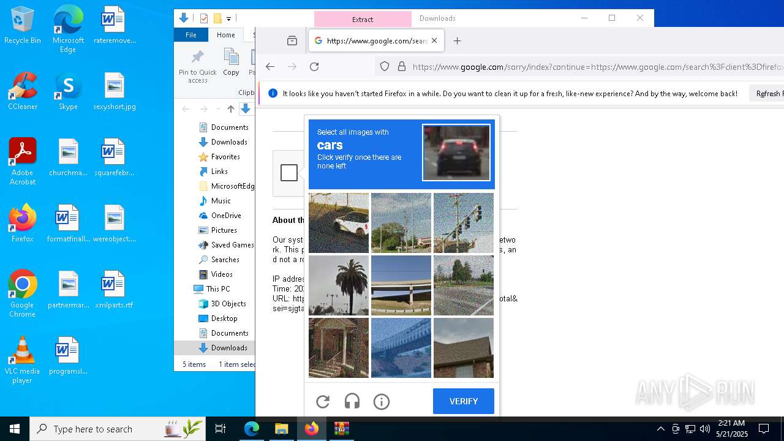784x441 pixels.
Task: Select the captcha tile with palm tree
Action: pyautogui.click(x=339, y=285)
